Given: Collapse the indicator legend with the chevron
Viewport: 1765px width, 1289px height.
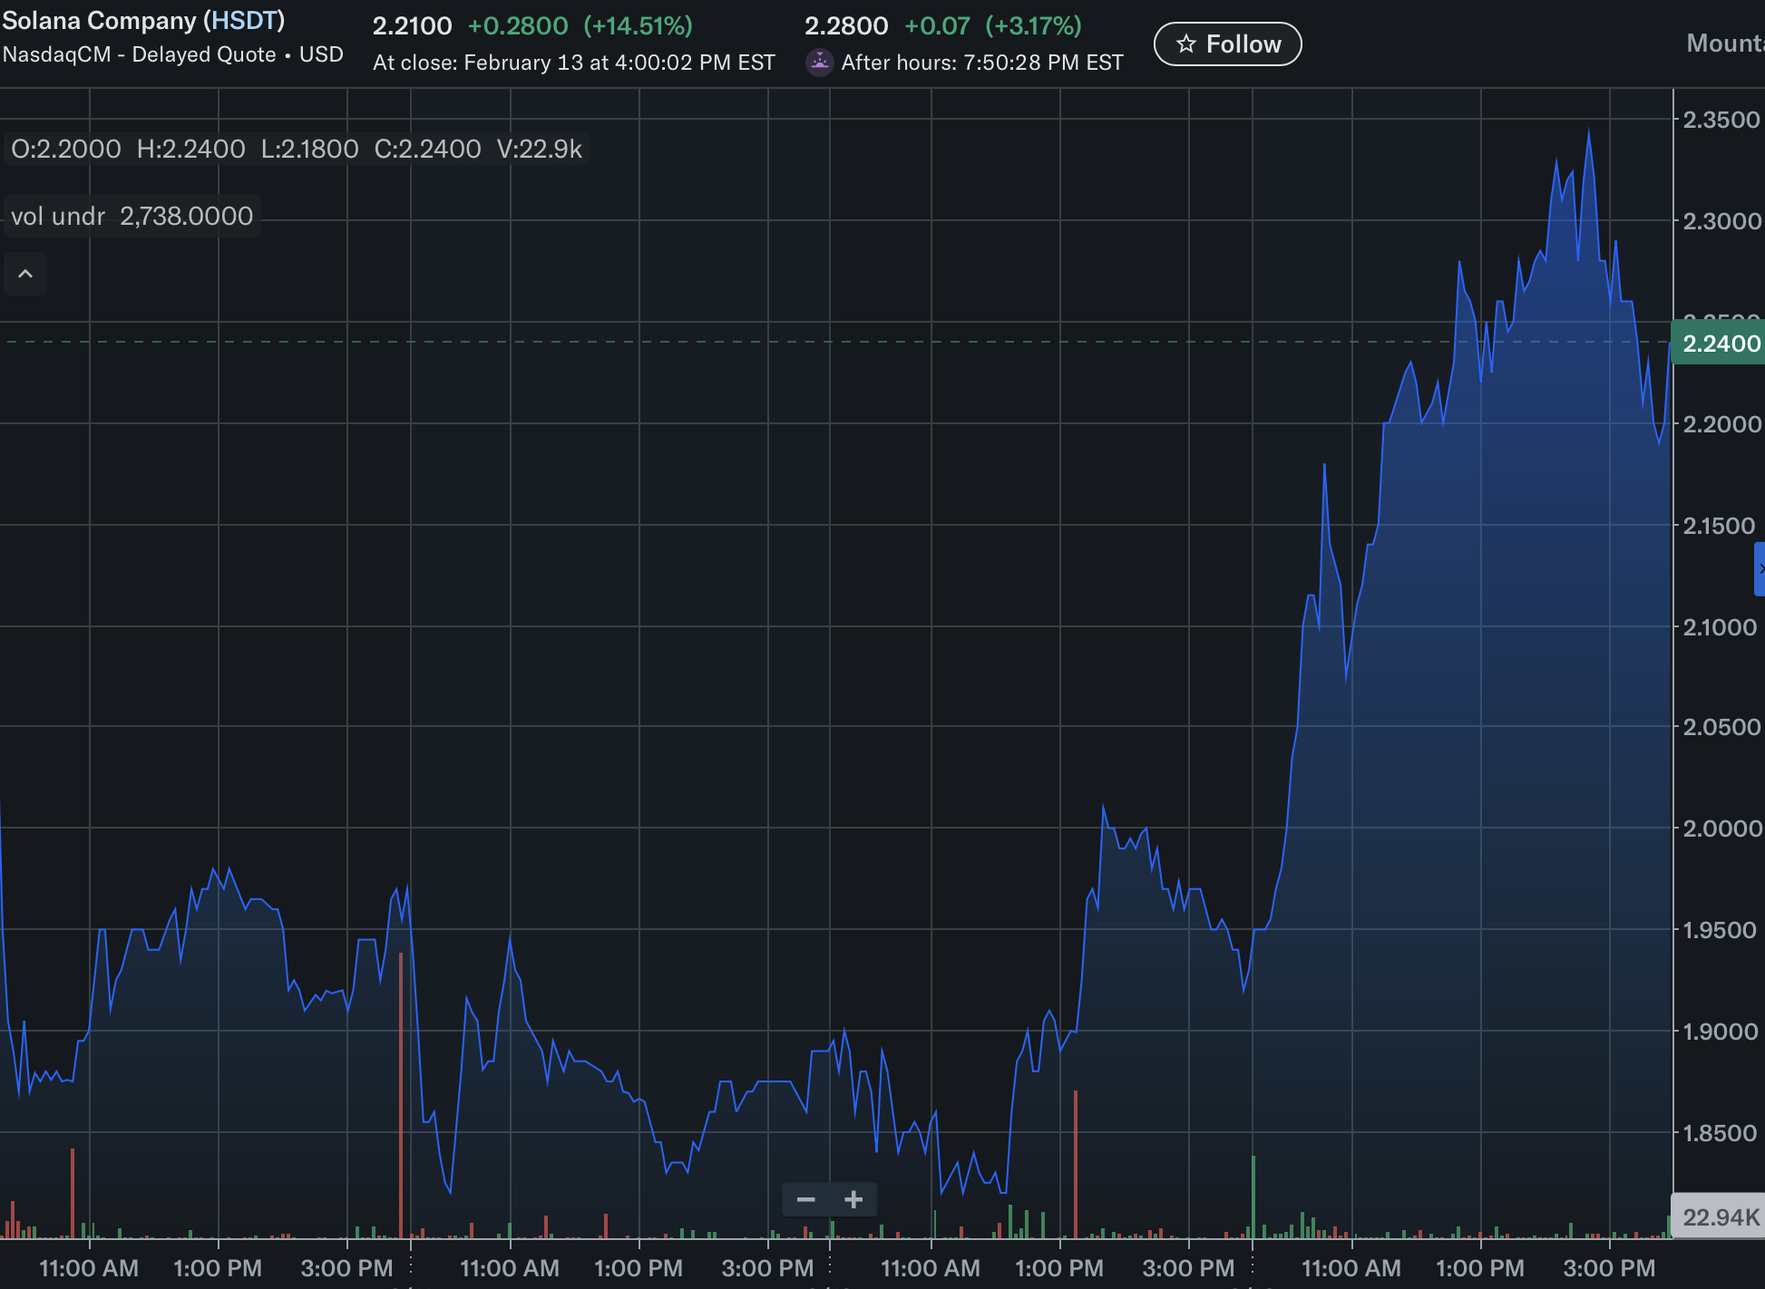Looking at the screenshot, I should 25,274.
